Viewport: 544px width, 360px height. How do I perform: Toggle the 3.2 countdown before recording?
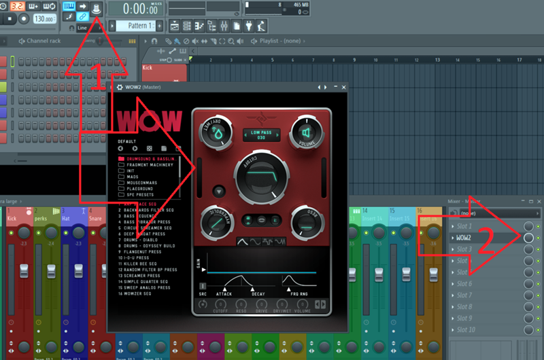pyautogui.click(x=18, y=6)
